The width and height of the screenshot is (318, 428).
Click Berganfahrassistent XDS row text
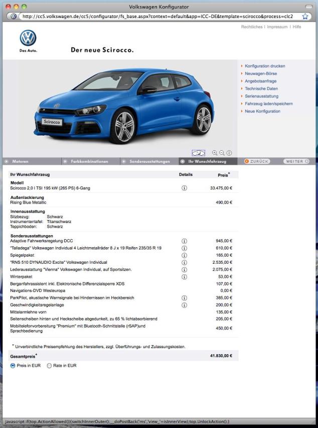[67, 284]
